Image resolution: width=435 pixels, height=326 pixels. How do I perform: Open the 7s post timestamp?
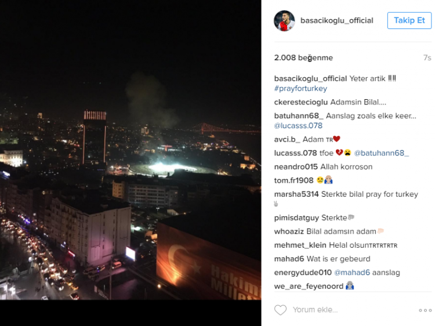point(427,57)
